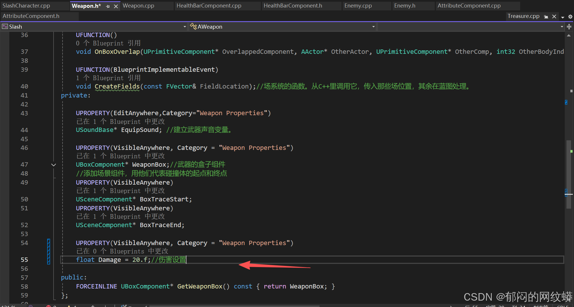
Task: Click the comment on line 48
Action: pyautogui.click(x=151, y=174)
